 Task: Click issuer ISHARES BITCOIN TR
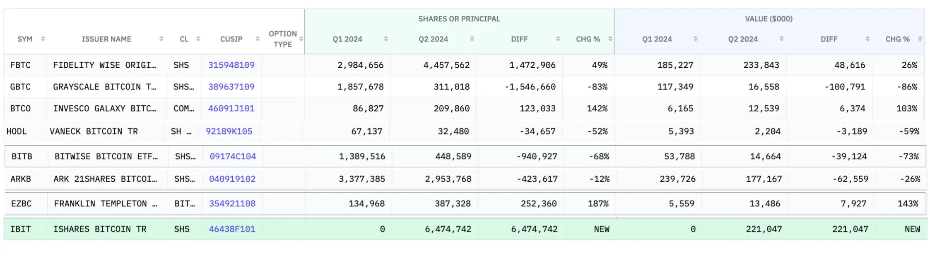tap(100, 229)
